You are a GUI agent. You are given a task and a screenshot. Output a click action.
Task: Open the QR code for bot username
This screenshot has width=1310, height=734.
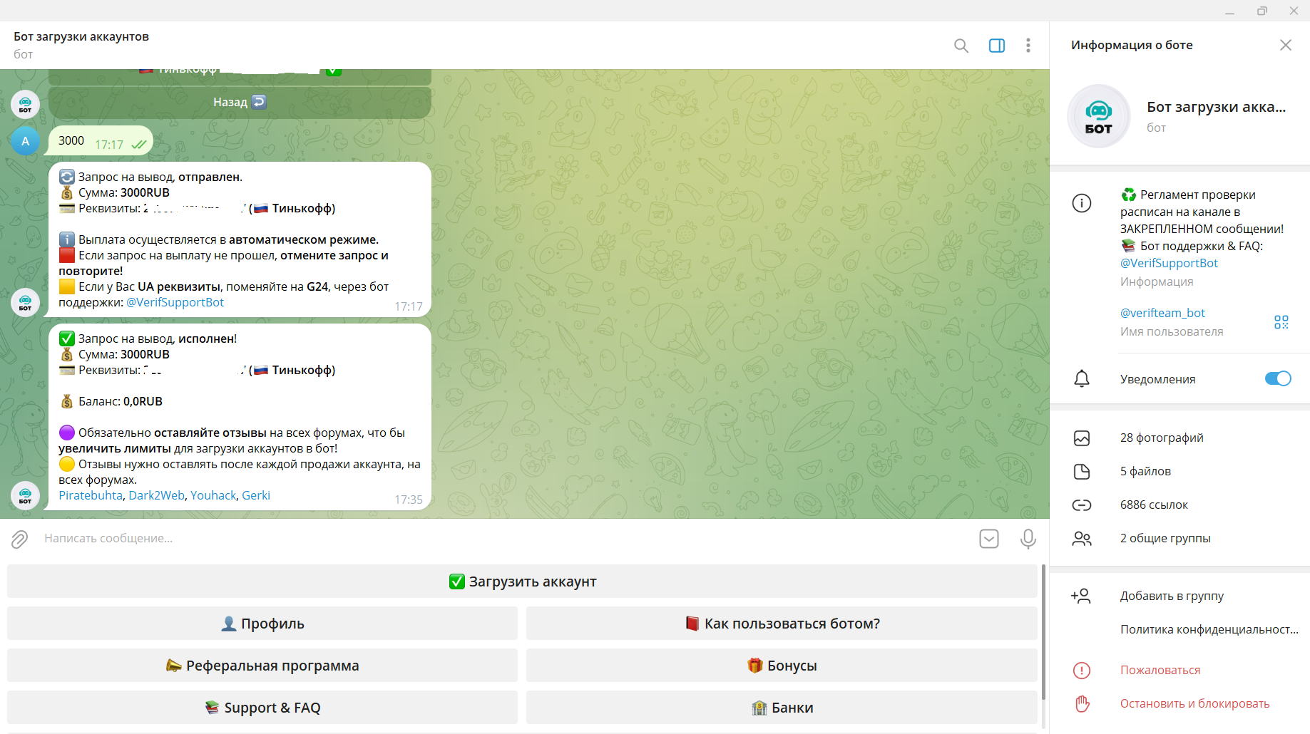[x=1281, y=322]
